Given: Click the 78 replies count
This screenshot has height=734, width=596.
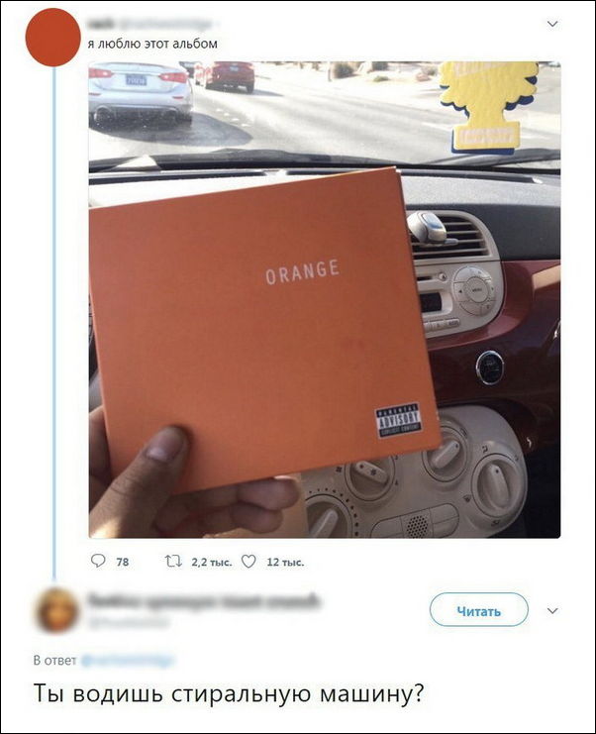Looking at the screenshot, I should (122, 562).
